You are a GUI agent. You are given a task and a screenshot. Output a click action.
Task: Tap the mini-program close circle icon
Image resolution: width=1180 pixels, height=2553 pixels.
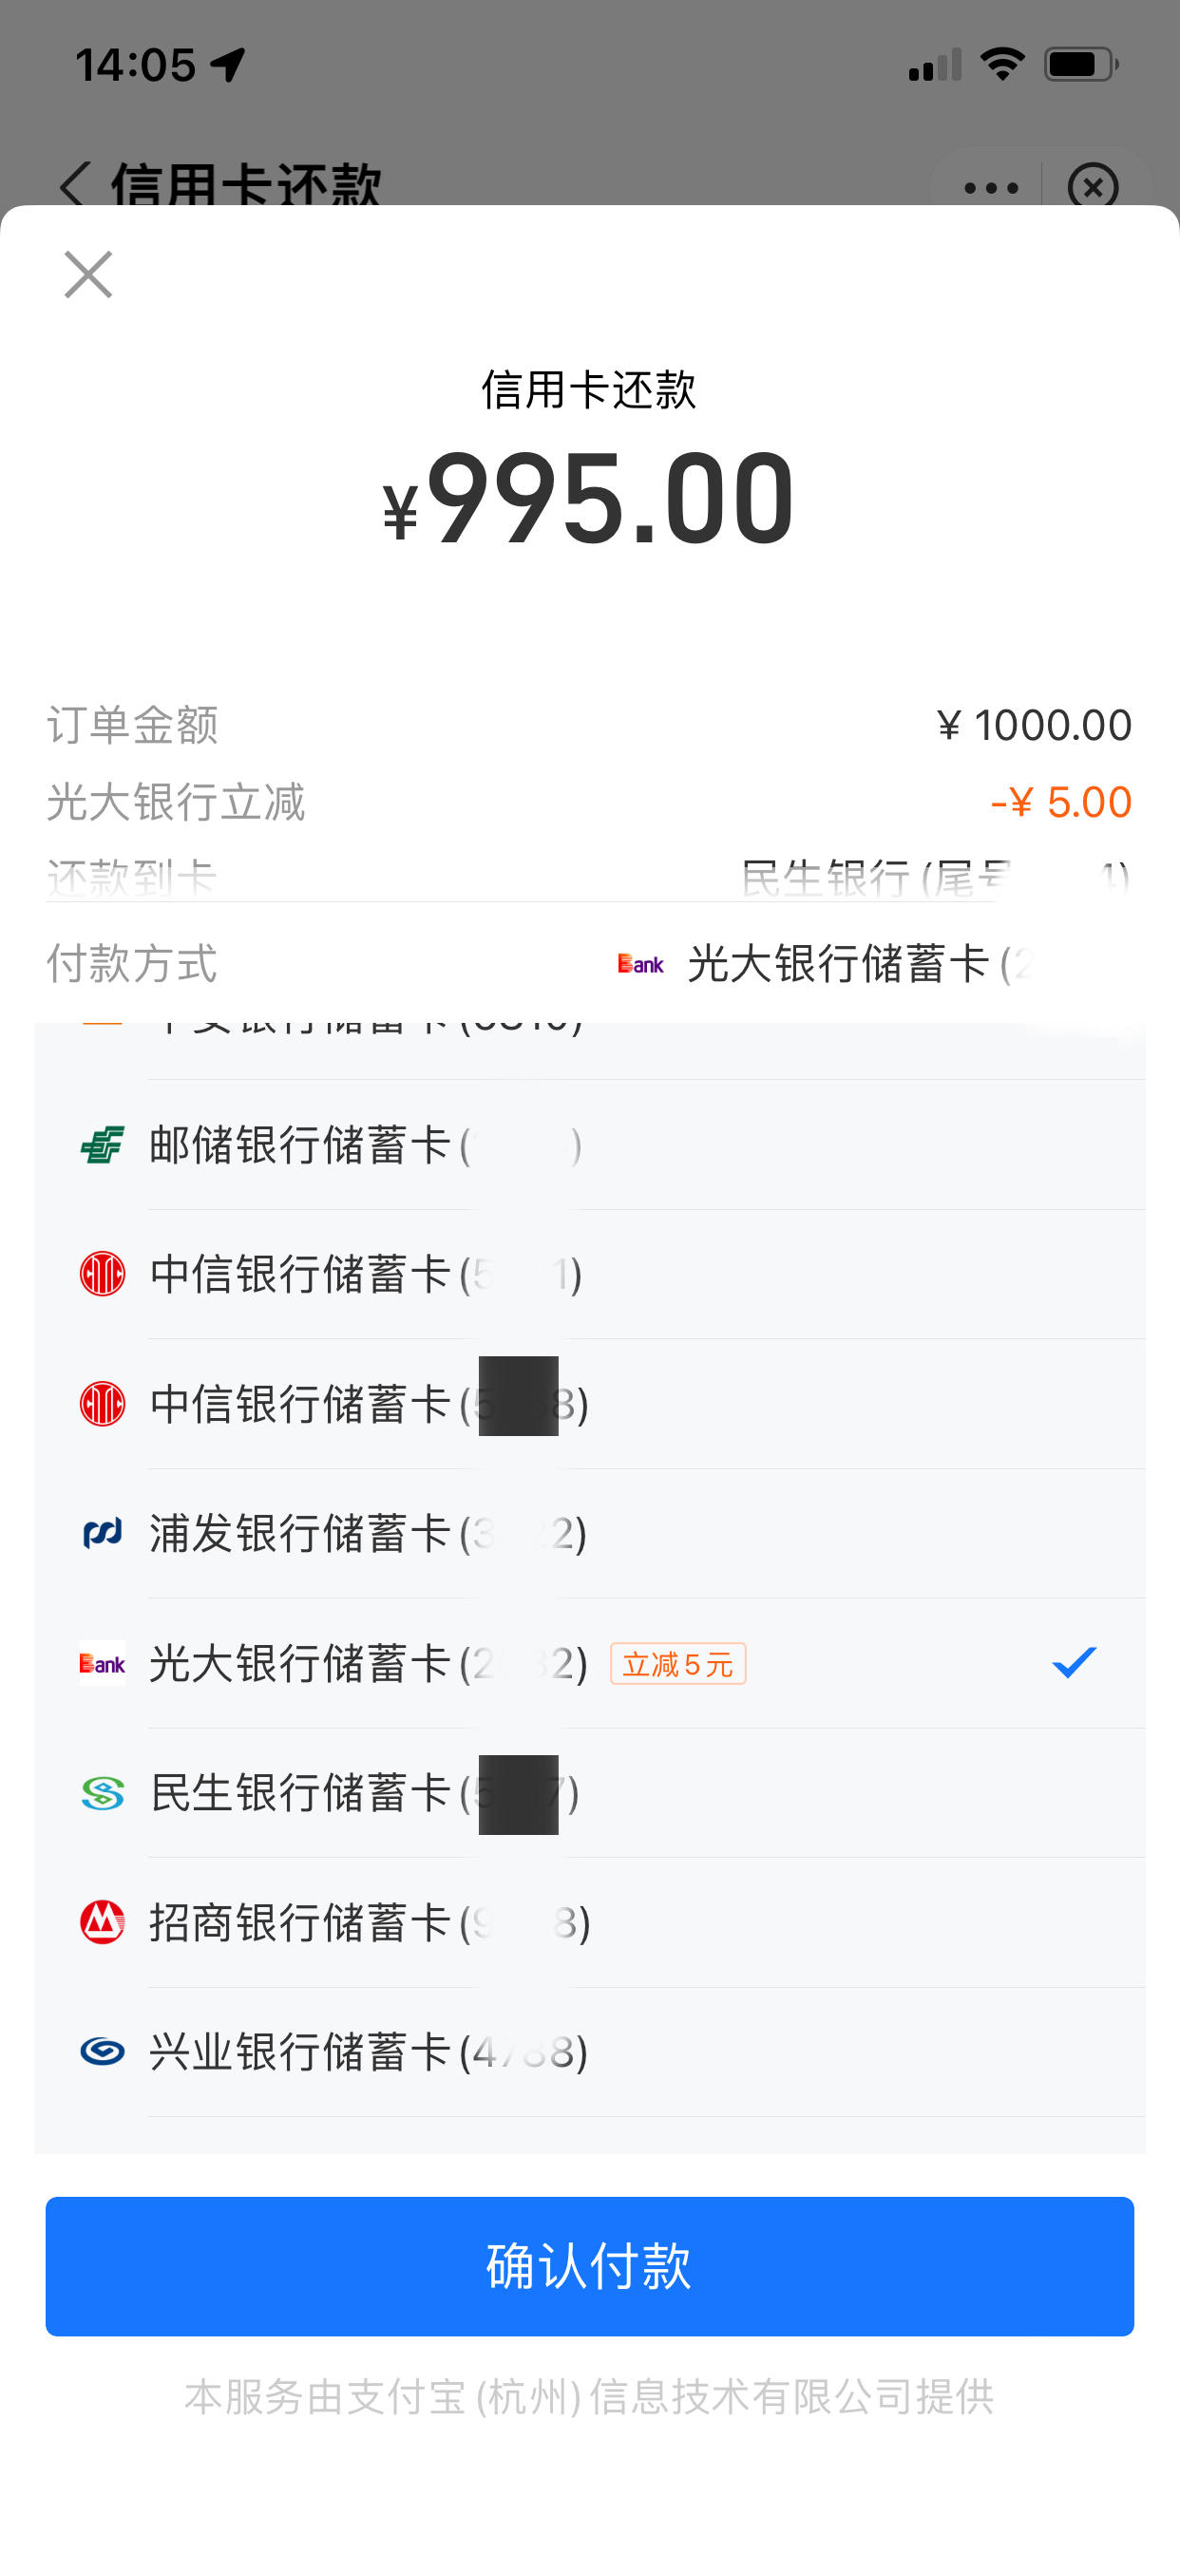pyautogui.click(x=1093, y=186)
